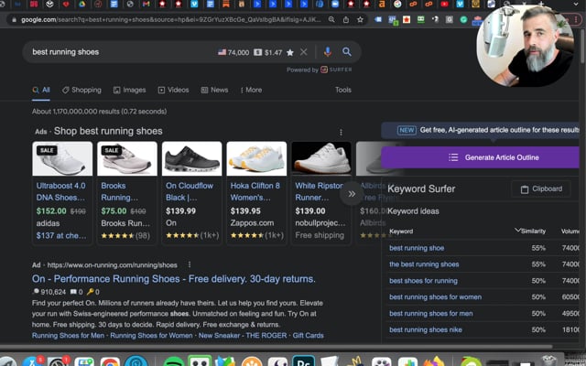Switch to the All results tab
Image resolution: width=586 pixels, height=366 pixels.
[x=41, y=90]
